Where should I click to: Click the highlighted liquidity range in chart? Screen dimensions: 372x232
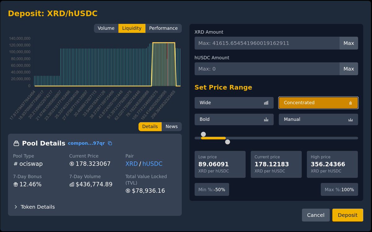pos(164,64)
